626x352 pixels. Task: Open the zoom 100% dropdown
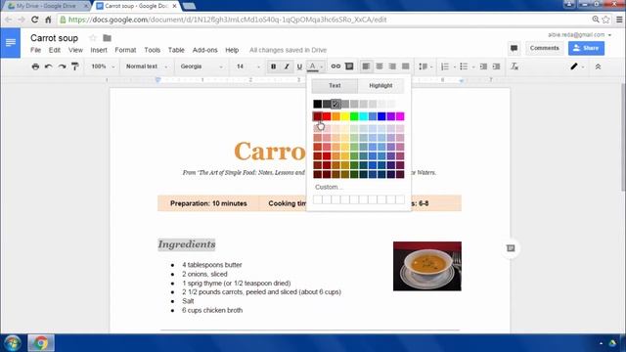(x=103, y=66)
